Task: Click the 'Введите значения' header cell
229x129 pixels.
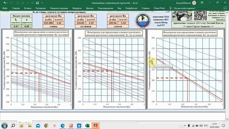Action: (21, 16)
